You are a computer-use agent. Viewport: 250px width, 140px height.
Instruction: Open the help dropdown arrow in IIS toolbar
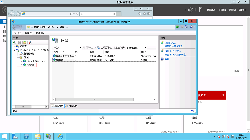click(194, 27)
